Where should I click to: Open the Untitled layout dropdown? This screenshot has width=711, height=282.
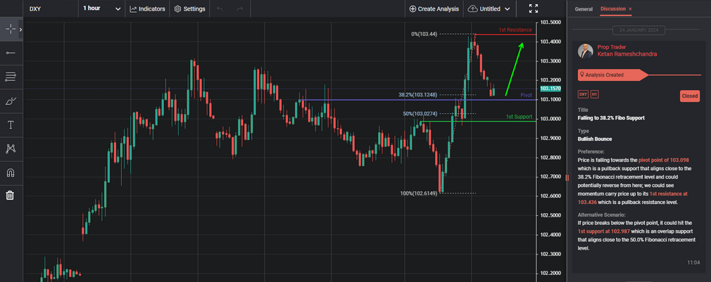point(489,8)
